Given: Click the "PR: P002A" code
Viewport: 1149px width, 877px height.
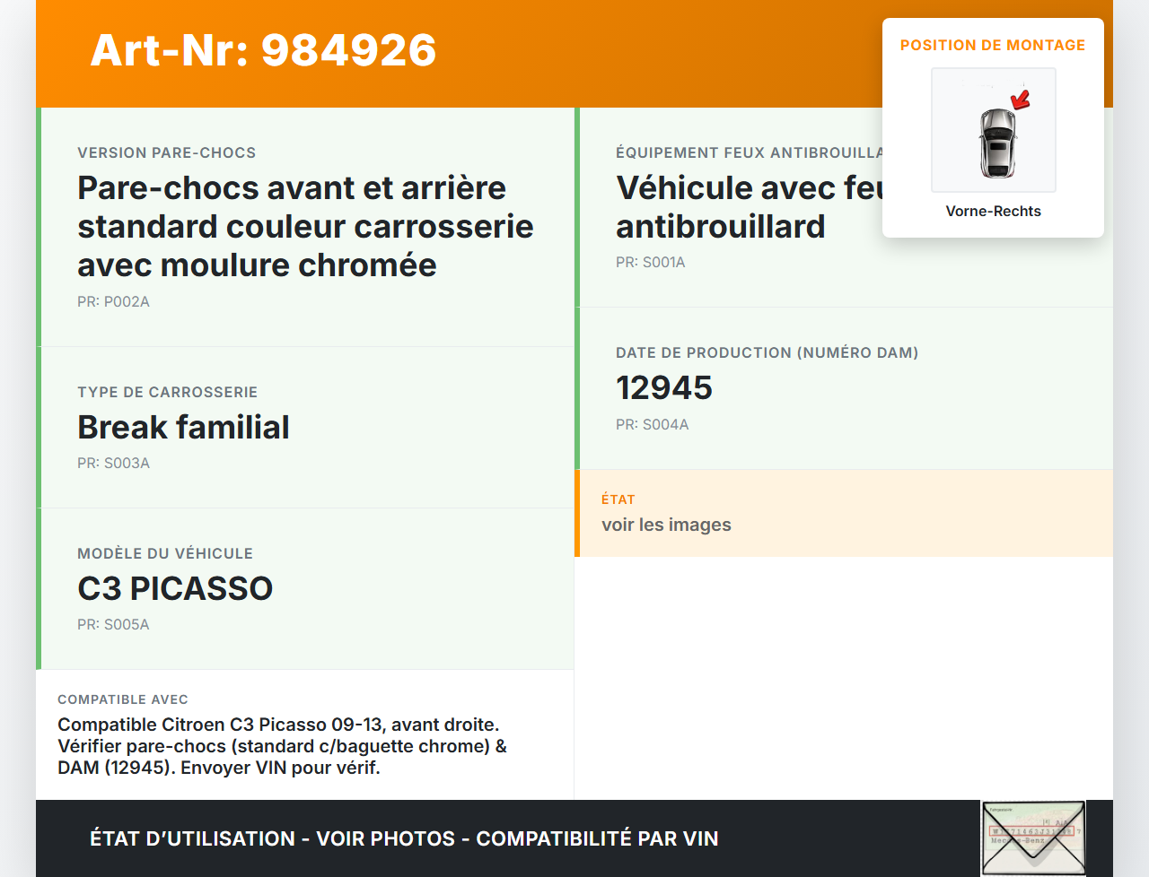Looking at the screenshot, I should point(113,301).
